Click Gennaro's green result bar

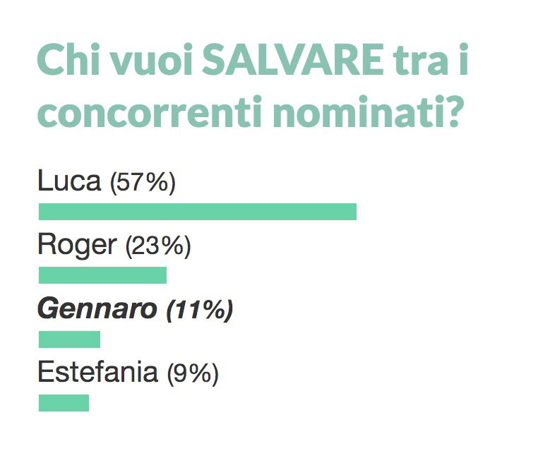click(x=69, y=339)
